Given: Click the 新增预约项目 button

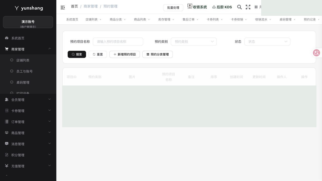Looking at the screenshot, I should click(125, 54).
